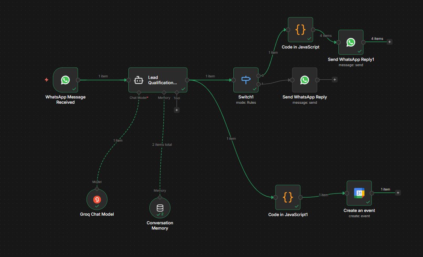423x257 pixels.
Task: Click the Groq Chat Model icon
Action: point(97,200)
